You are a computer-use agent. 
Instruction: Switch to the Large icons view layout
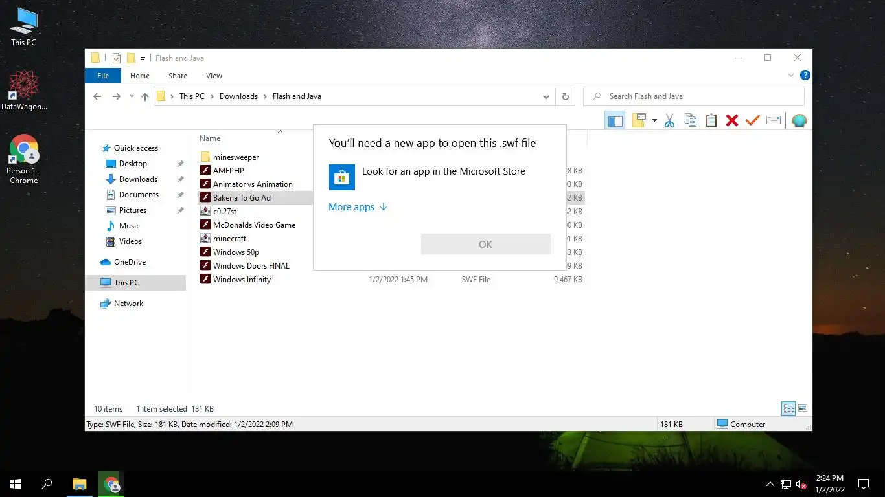803,408
